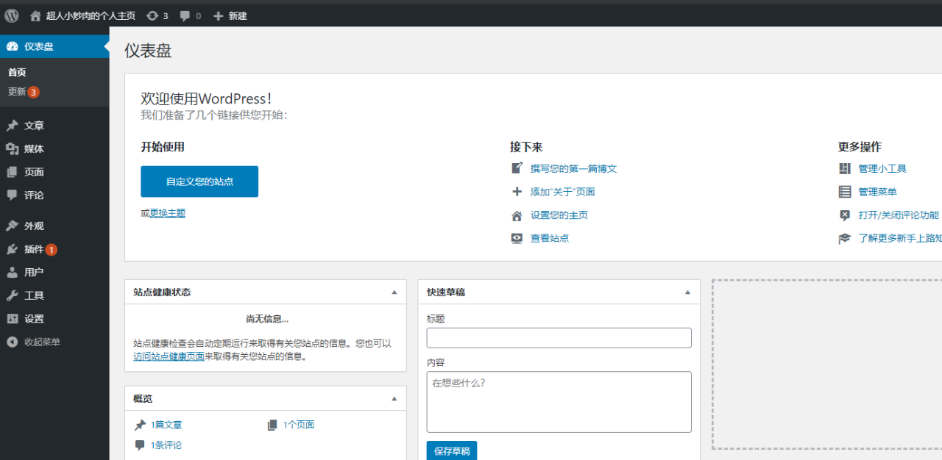The image size is (942, 460).
Task: Click the 自定义您的站点 button
Action: tap(199, 182)
